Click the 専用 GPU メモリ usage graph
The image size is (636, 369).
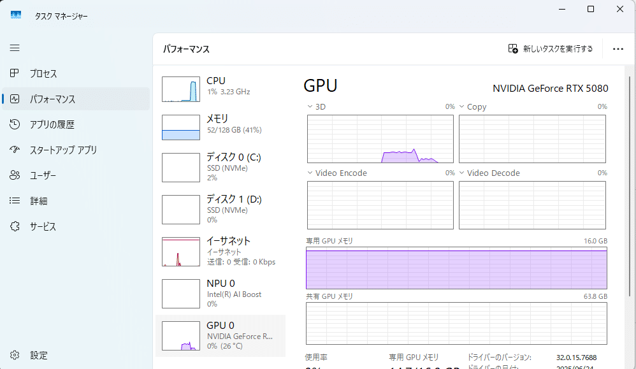[x=456, y=269]
